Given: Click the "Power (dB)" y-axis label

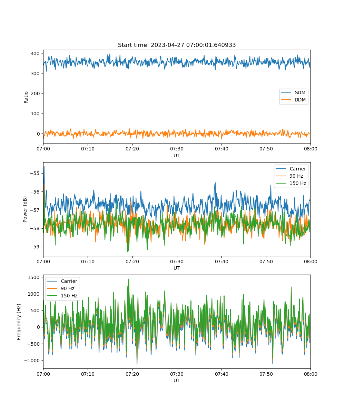Looking at the screenshot, I should (25, 209).
